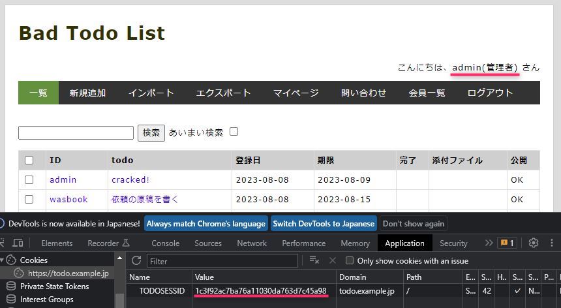Expand the more tabs chevron in DevTools
Viewport: 561px width, 308px height.
[489, 243]
